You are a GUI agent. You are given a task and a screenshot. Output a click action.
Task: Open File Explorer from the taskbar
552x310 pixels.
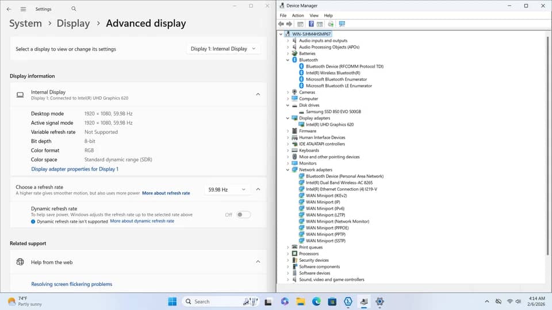coord(300,301)
